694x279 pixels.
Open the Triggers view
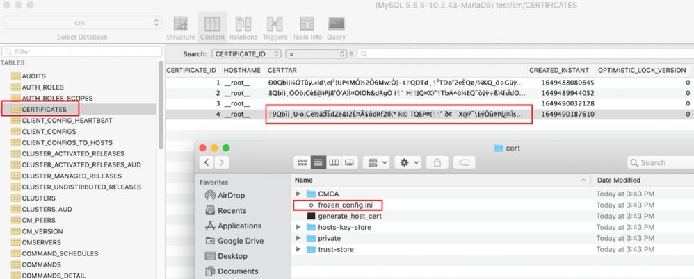275,27
